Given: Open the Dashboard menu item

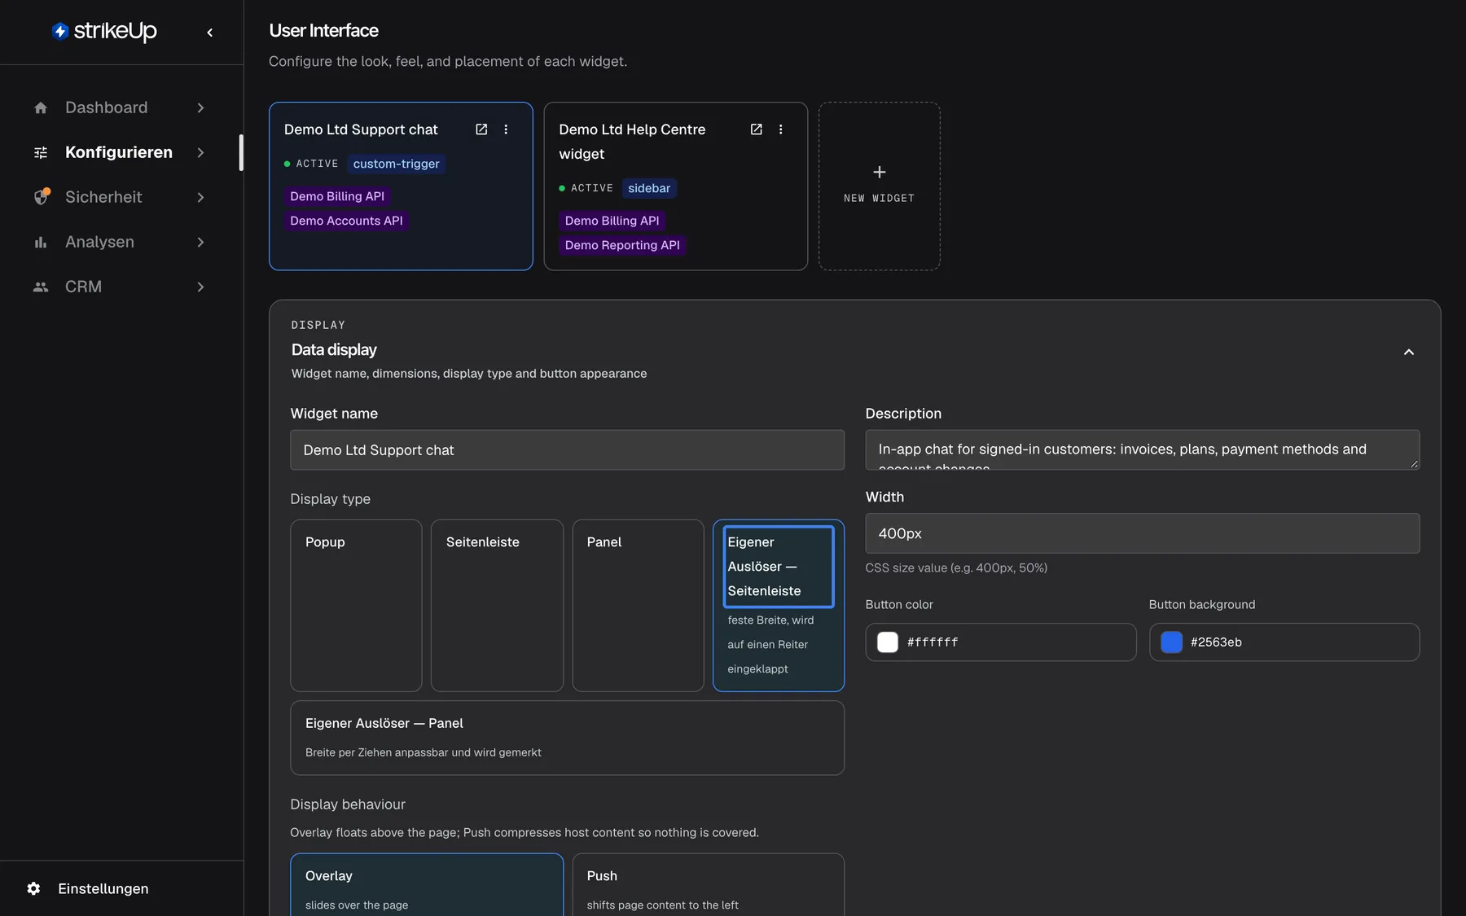Looking at the screenshot, I should pos(120,107).
